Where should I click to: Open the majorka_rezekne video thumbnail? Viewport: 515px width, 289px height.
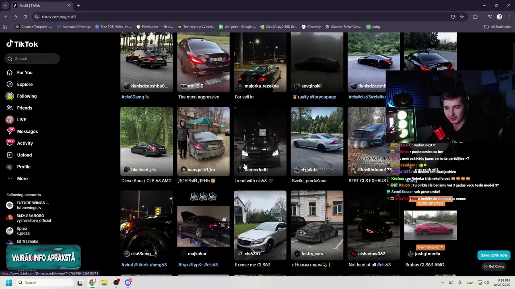[x=260, y=62]
